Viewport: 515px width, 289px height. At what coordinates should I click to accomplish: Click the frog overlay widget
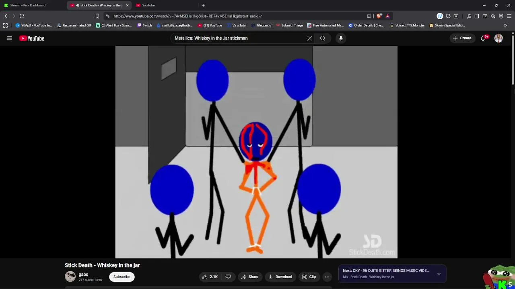(x=500, y=277)
